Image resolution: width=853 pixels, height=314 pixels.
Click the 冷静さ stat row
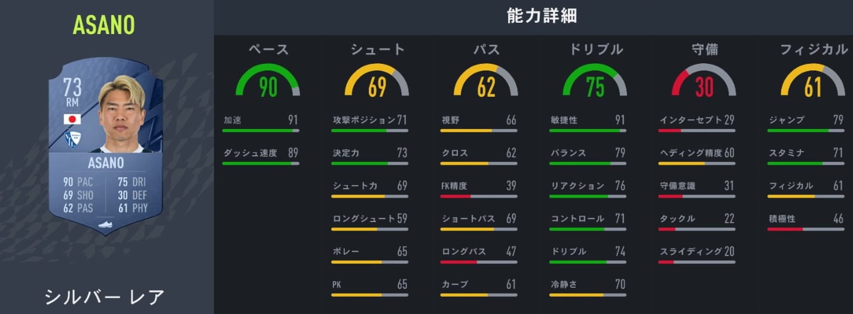pyautogui.click(x=588, y=285)
